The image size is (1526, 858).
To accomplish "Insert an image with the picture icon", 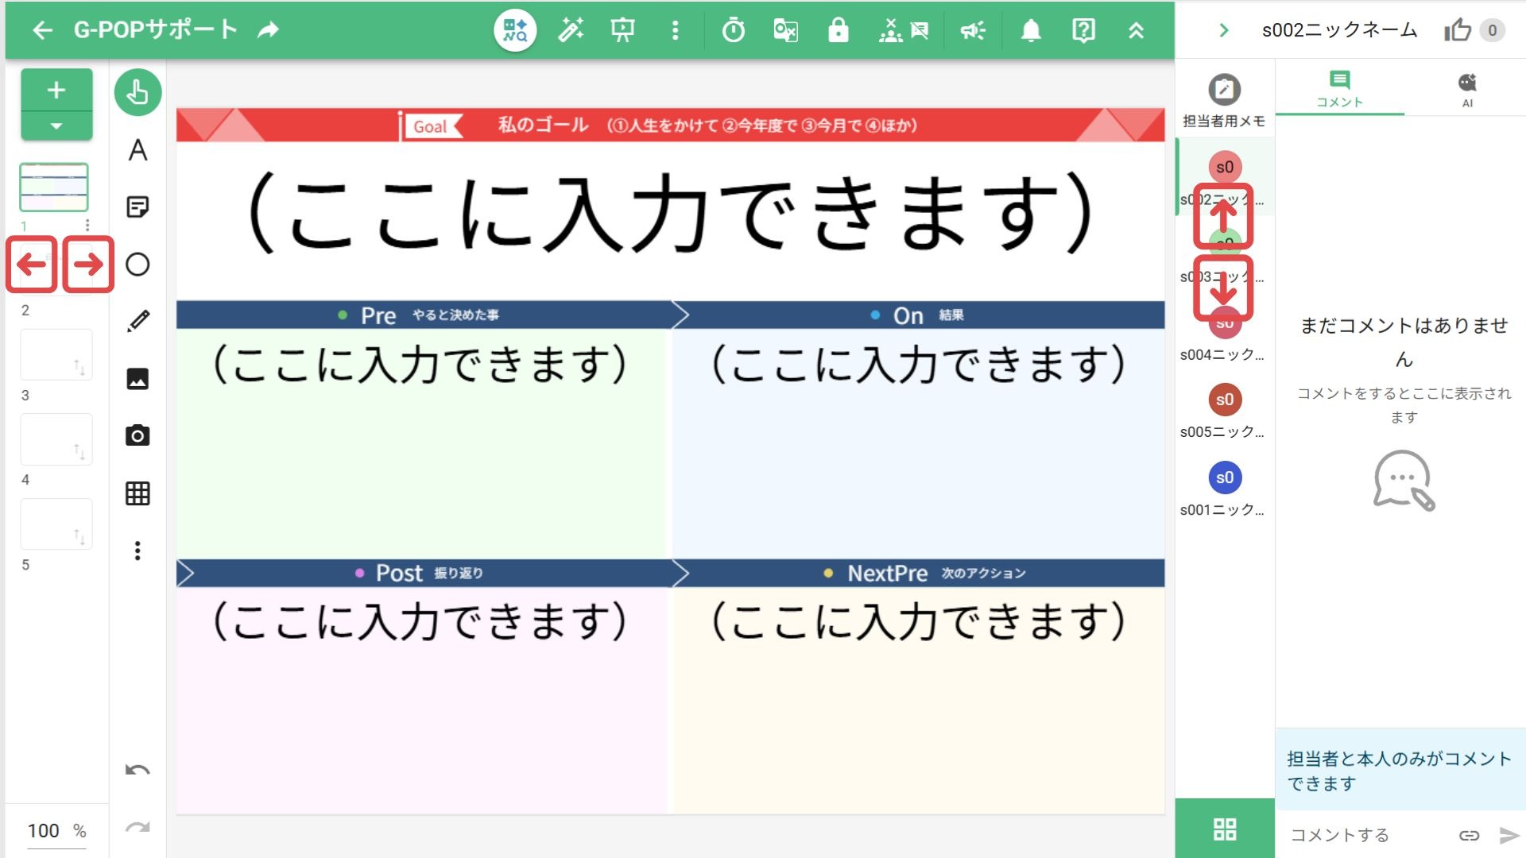I will (137, 379).
